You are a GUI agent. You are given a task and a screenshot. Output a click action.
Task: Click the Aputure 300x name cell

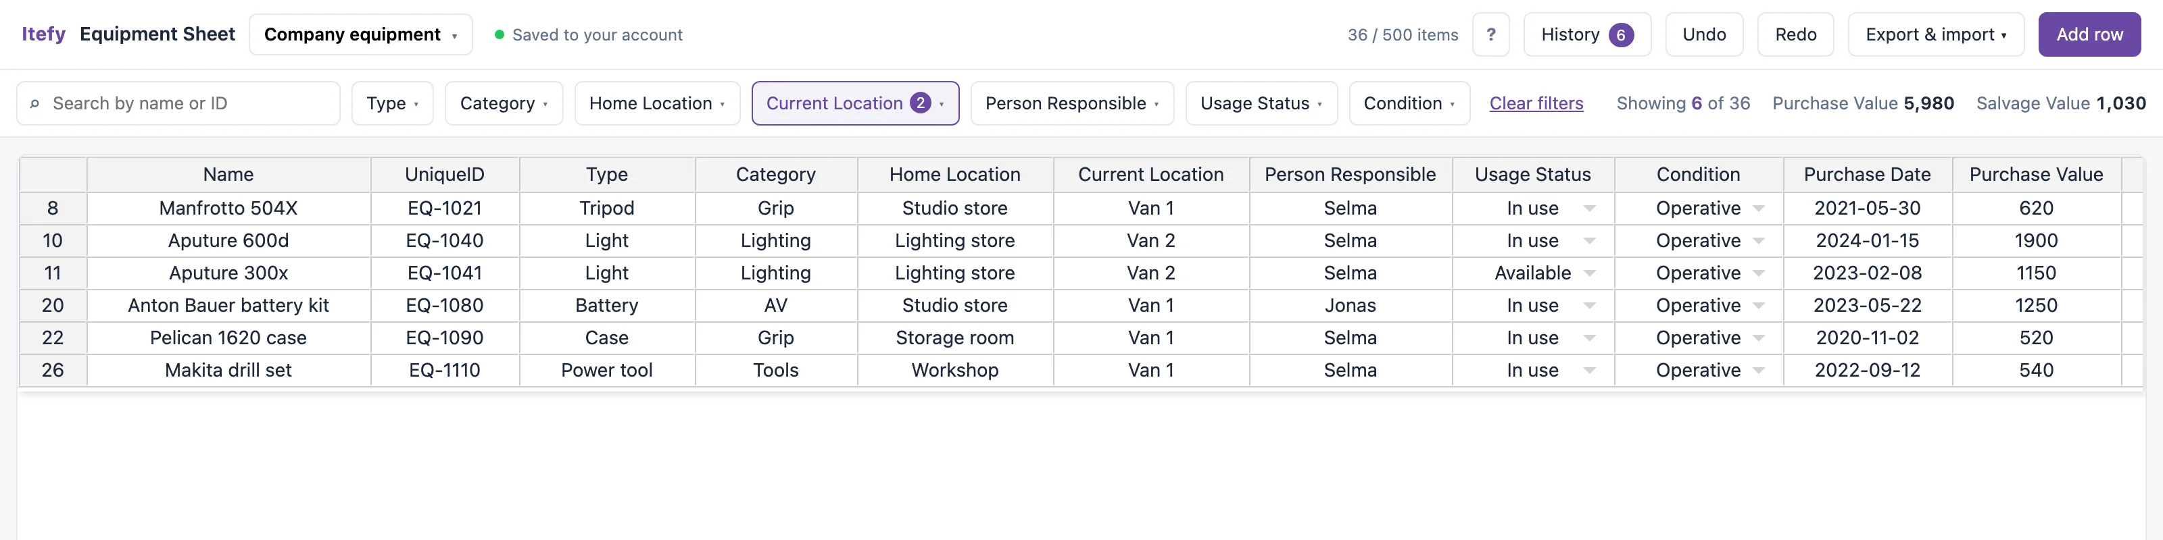click(228, 273)
